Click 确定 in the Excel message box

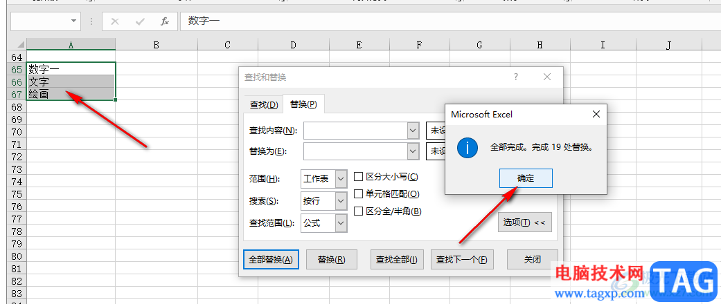pos(526,178)
